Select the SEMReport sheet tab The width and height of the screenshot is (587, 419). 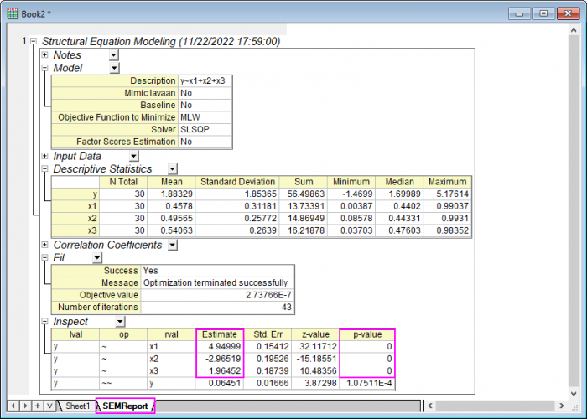(x=125, y=406)
